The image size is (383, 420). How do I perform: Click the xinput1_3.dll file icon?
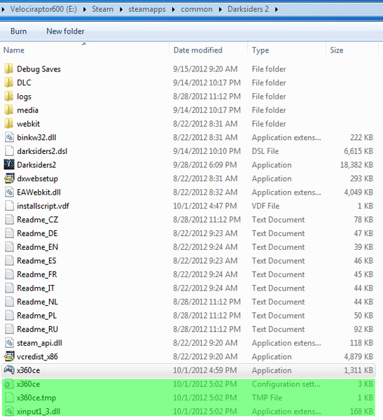[x=9, y=411]
